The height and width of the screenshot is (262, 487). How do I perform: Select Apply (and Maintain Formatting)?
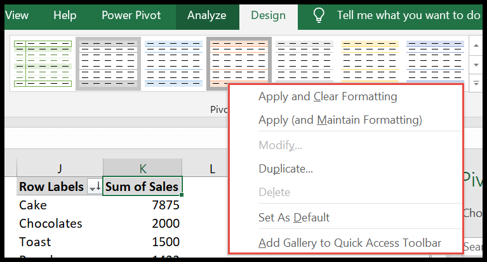[340, 120]
